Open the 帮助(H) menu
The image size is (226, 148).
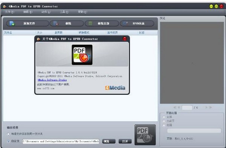(x=82, y=12)
